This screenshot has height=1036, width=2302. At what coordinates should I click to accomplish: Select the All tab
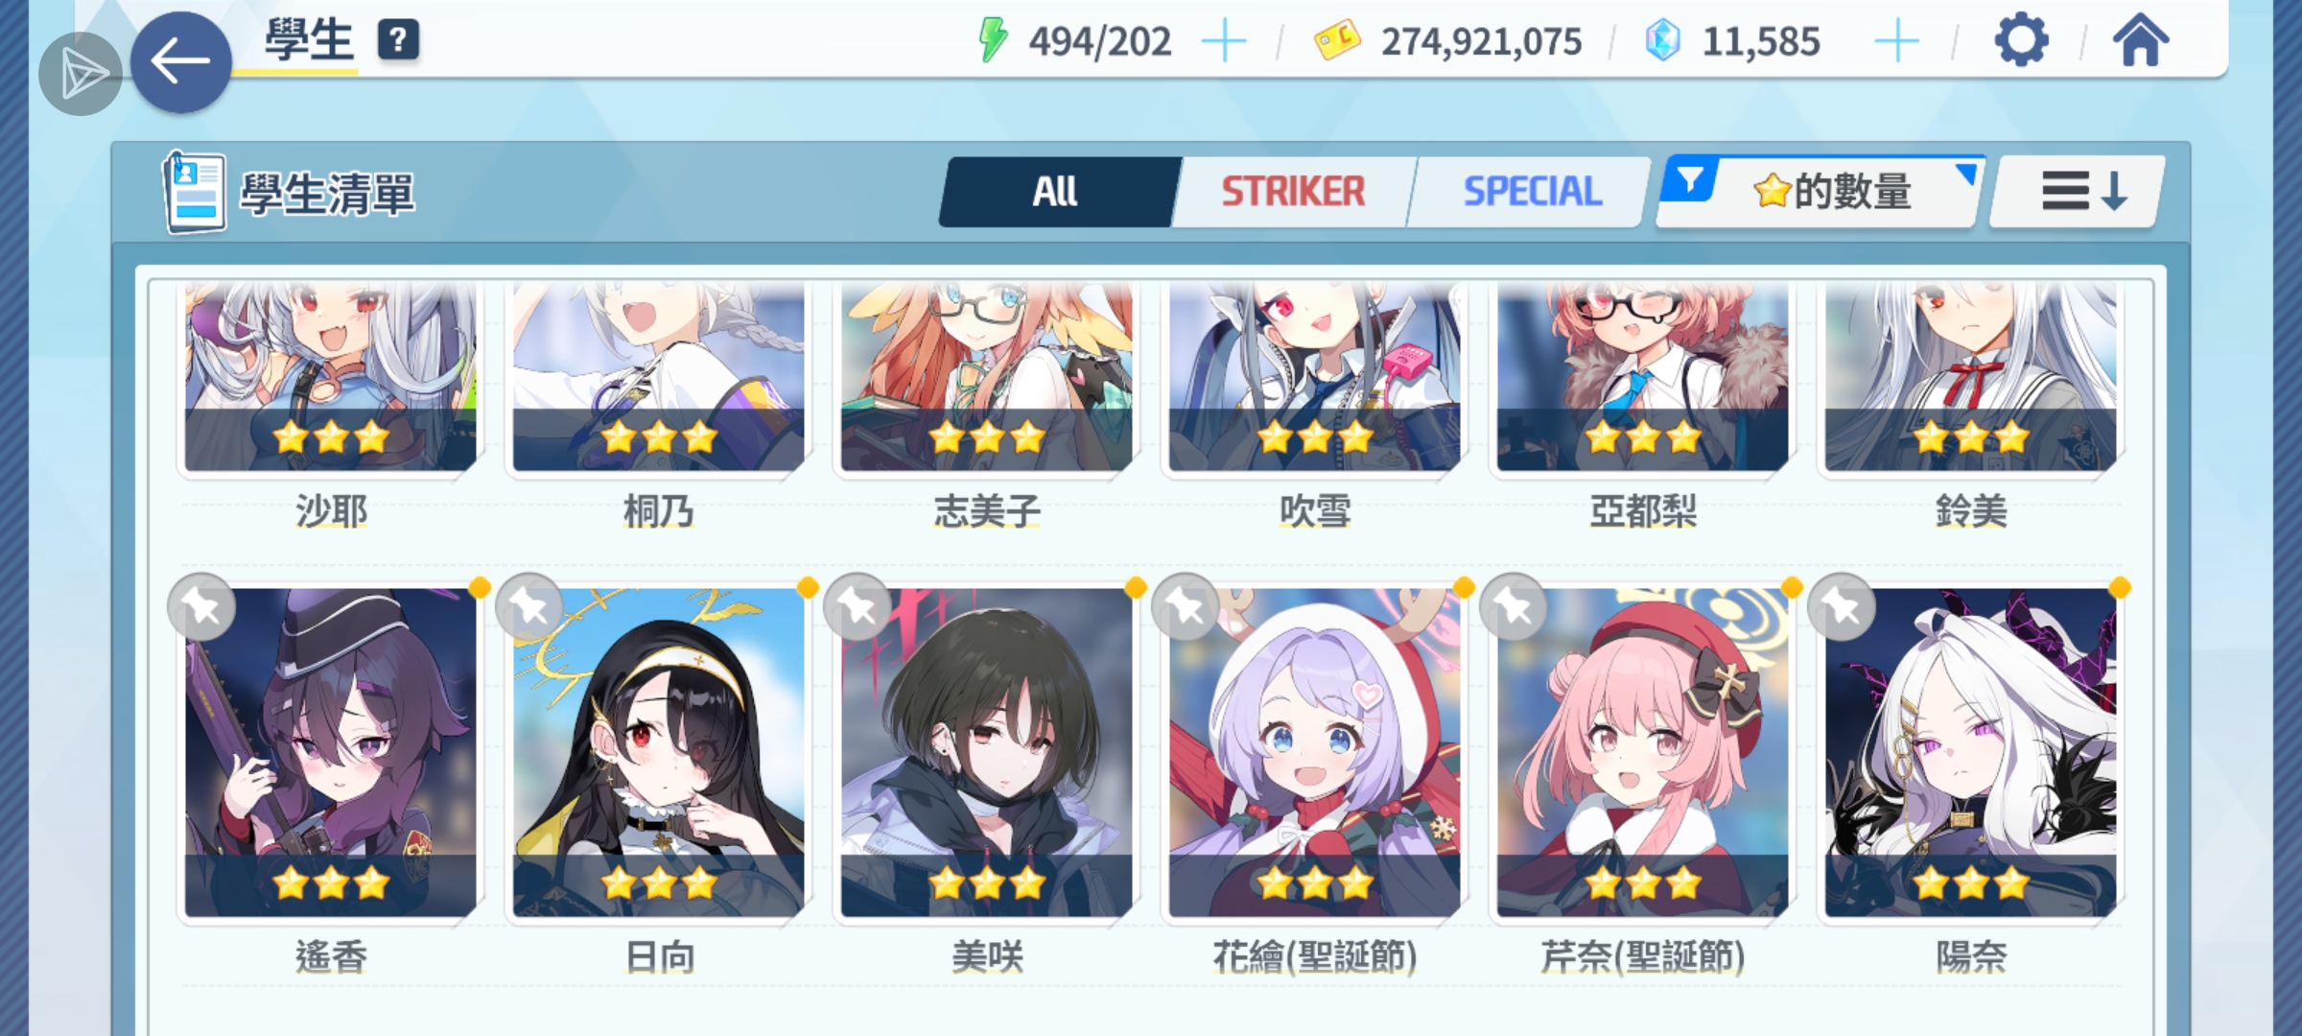pos(1055,192)
